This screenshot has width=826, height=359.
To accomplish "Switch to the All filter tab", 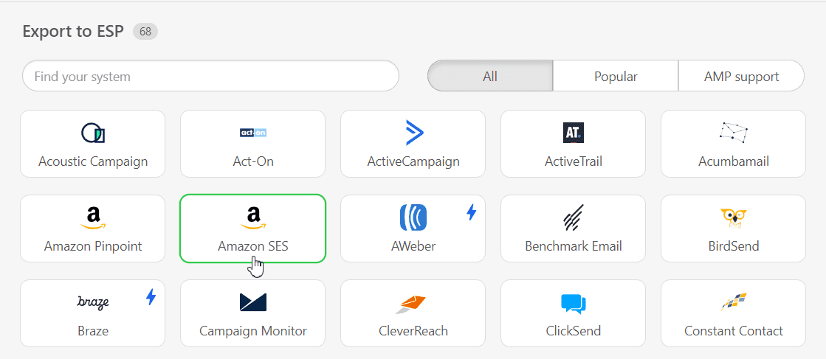I will pyautogui.click(x=490, y=76).
